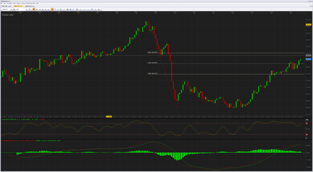Click the 2004 year marker on top axis
This screenshot has width=313, height=172.
tap(78, 12)
